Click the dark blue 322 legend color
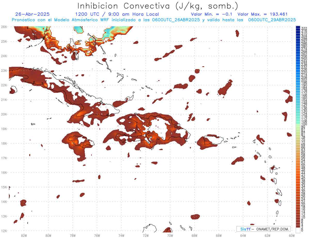This screenshot has width=310, height=239. click(298, 27)
